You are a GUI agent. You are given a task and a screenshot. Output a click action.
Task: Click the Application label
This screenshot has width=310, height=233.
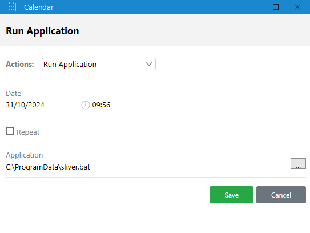25,155
